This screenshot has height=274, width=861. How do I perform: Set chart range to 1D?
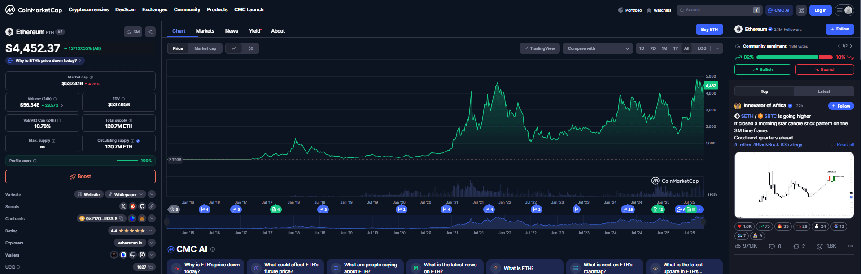642,48
